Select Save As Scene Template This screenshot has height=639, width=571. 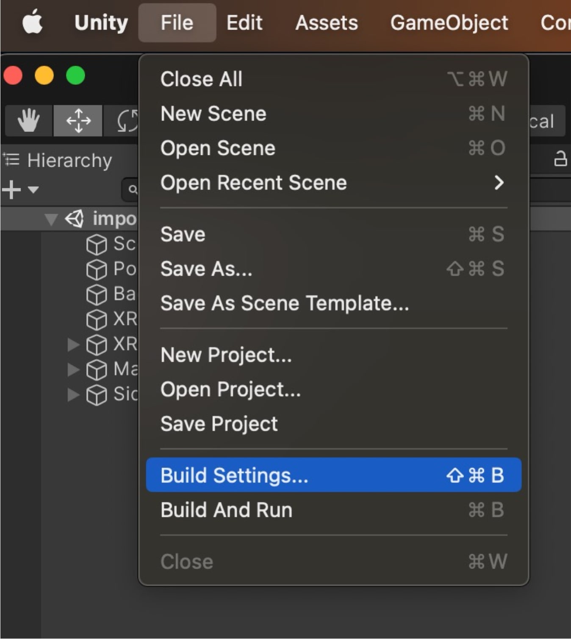pos(284,303)
